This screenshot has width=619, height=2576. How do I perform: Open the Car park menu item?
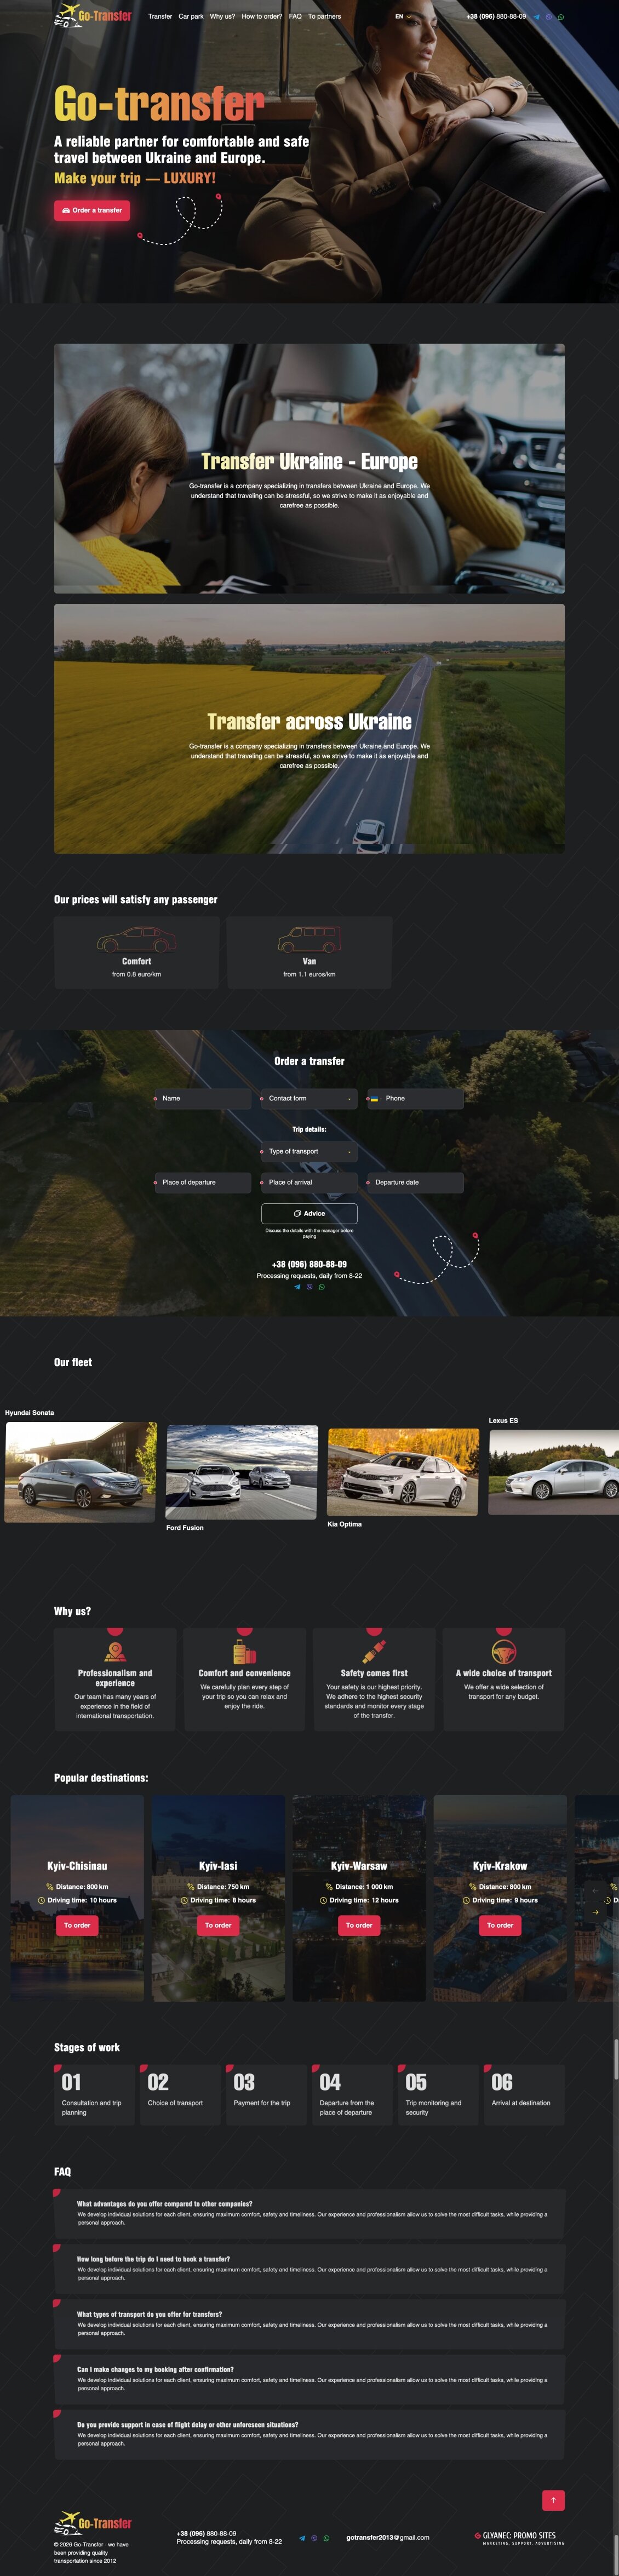pyautogui.click(x=191, y=17)
